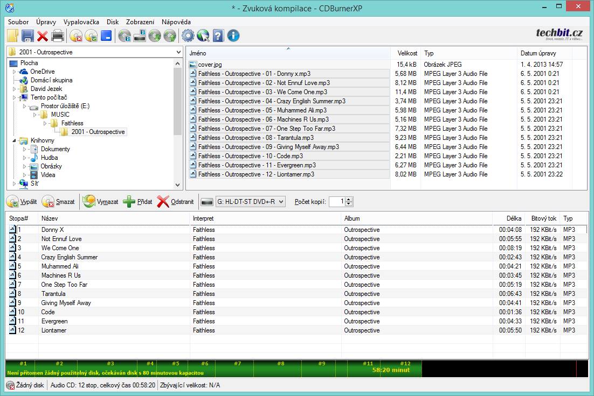Open the Vypalovačka menu

pyautogui.click(x=81, y=22)
